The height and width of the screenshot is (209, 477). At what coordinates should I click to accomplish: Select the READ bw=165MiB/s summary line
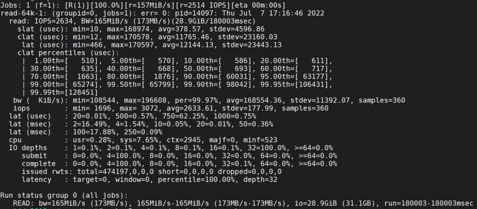[243, 203]
